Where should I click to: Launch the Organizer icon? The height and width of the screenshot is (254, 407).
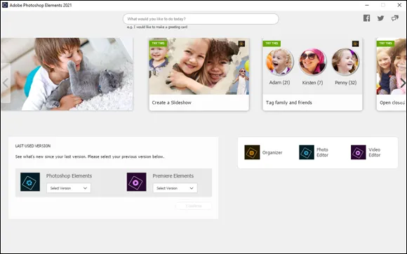click(x=252, y=152)
